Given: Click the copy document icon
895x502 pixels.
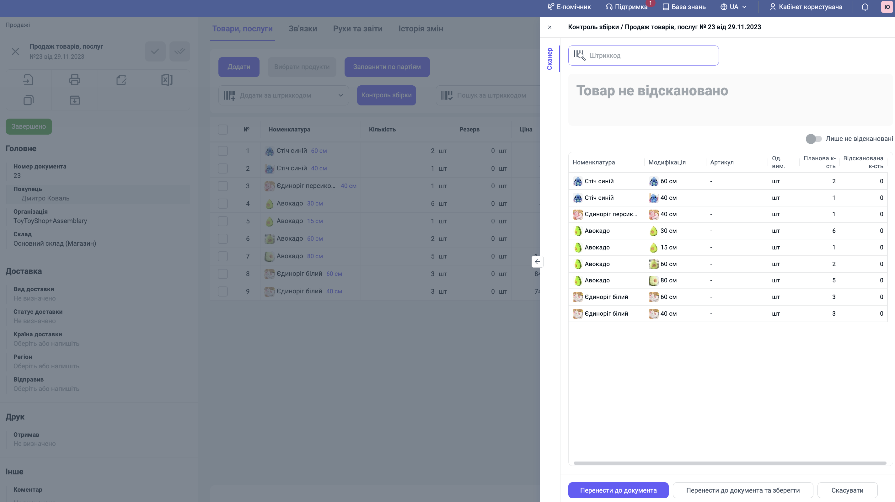Looking at the screenshot, I should 29,100.
